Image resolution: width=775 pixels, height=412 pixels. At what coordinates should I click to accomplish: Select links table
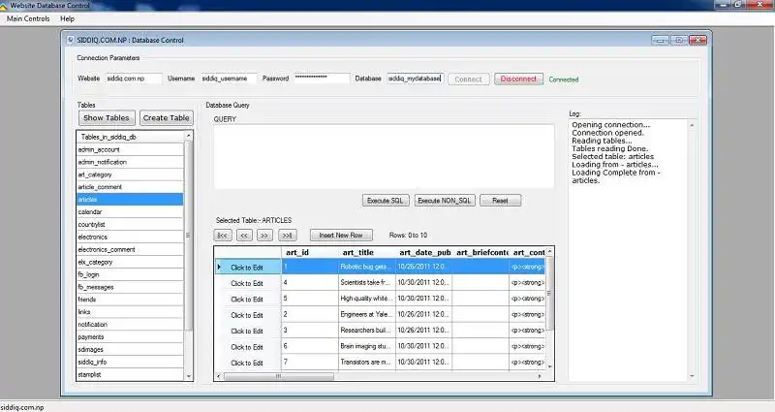[x=130, y=312]
